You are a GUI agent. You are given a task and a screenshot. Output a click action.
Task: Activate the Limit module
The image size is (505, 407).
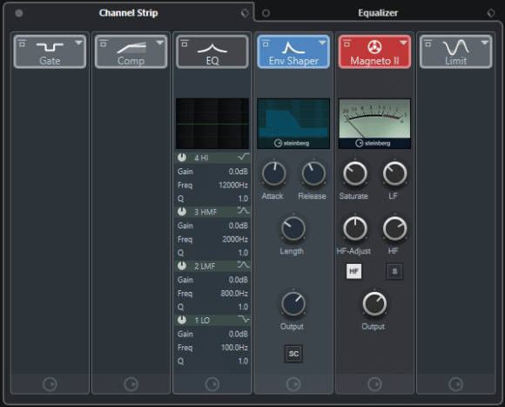pyautogui.click(x=455, y=52)
